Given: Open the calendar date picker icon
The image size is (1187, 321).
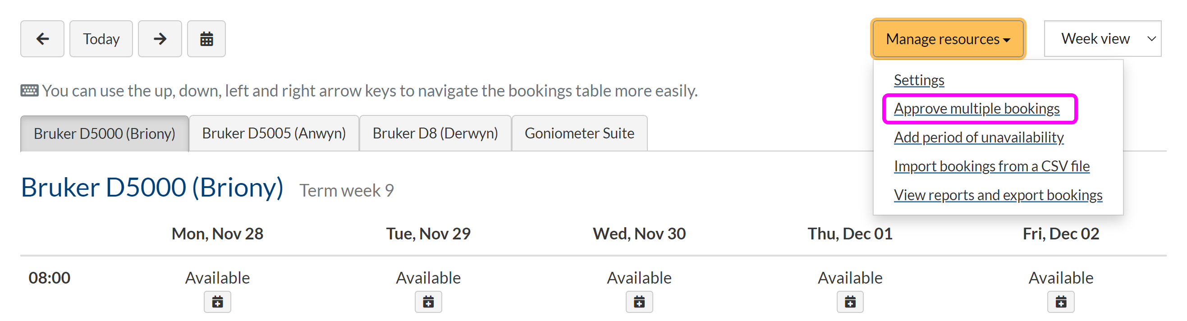Looking at the screenshot, I should (206, 39).
